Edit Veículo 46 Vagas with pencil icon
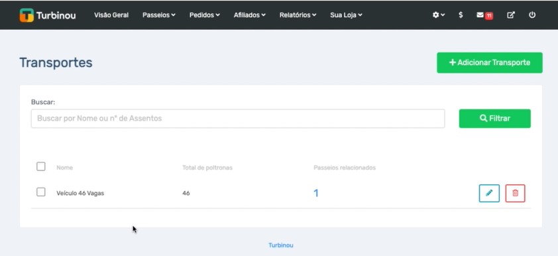Screen dimensions: 558x256 [489, 194]
